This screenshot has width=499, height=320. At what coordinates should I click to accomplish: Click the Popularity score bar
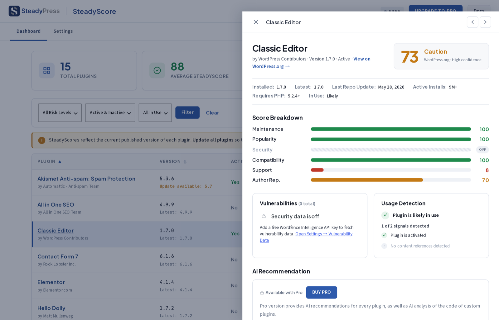click(391, 139)
